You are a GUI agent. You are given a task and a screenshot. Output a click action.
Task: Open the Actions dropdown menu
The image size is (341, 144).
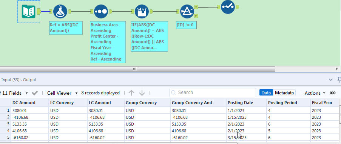(x=315, y=93)
